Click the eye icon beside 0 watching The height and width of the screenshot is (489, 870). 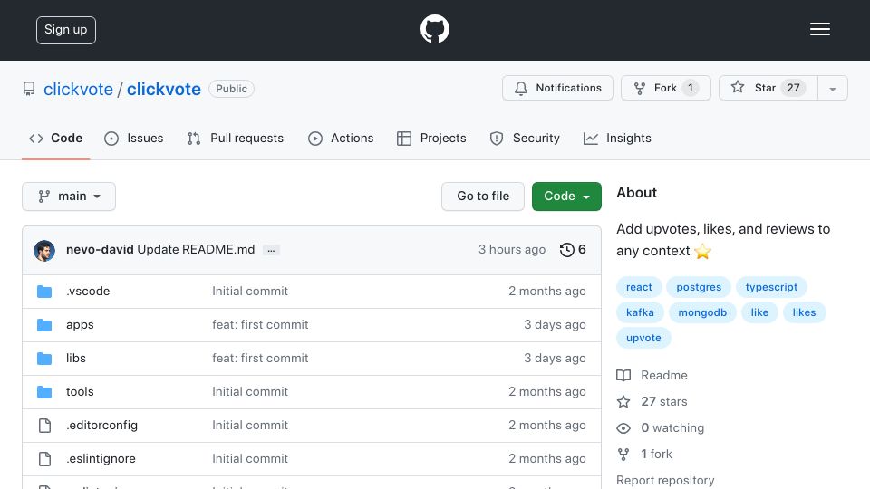click(x=623, y=428)
